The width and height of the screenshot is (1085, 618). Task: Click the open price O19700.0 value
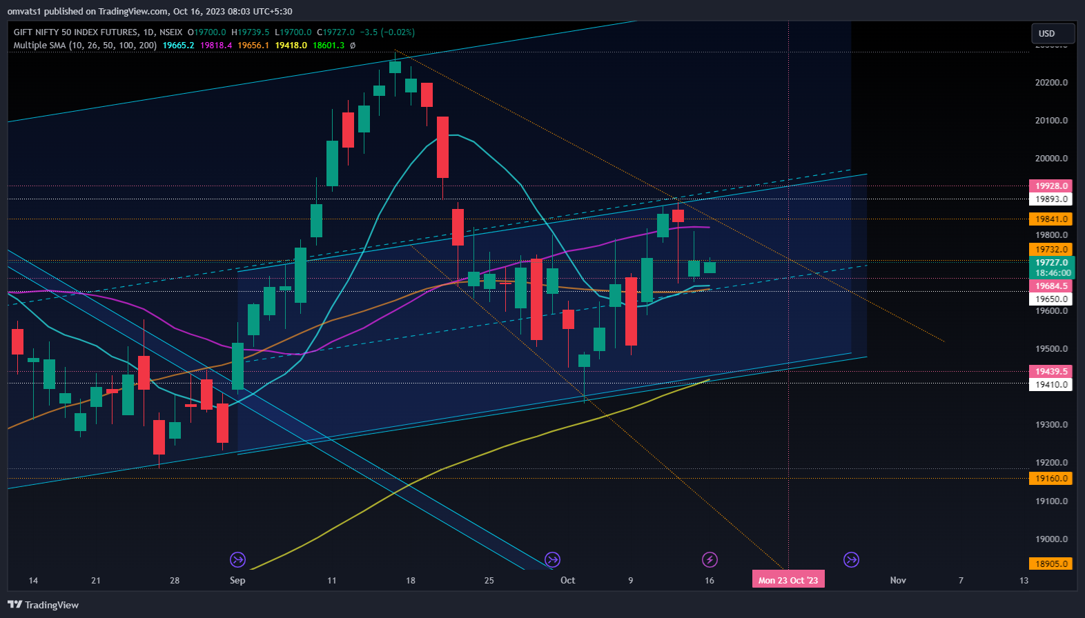coord(206,32)
